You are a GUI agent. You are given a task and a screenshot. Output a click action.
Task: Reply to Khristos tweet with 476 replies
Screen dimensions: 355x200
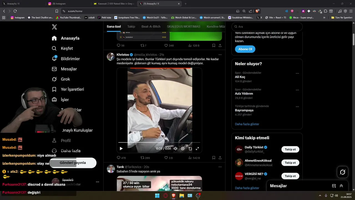121,158
